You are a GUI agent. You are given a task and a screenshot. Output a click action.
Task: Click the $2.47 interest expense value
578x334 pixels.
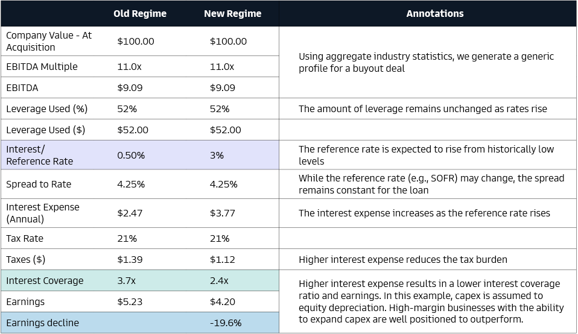pos(130,213)
